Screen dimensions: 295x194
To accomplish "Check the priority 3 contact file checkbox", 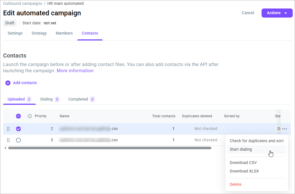I will (18, 140).
